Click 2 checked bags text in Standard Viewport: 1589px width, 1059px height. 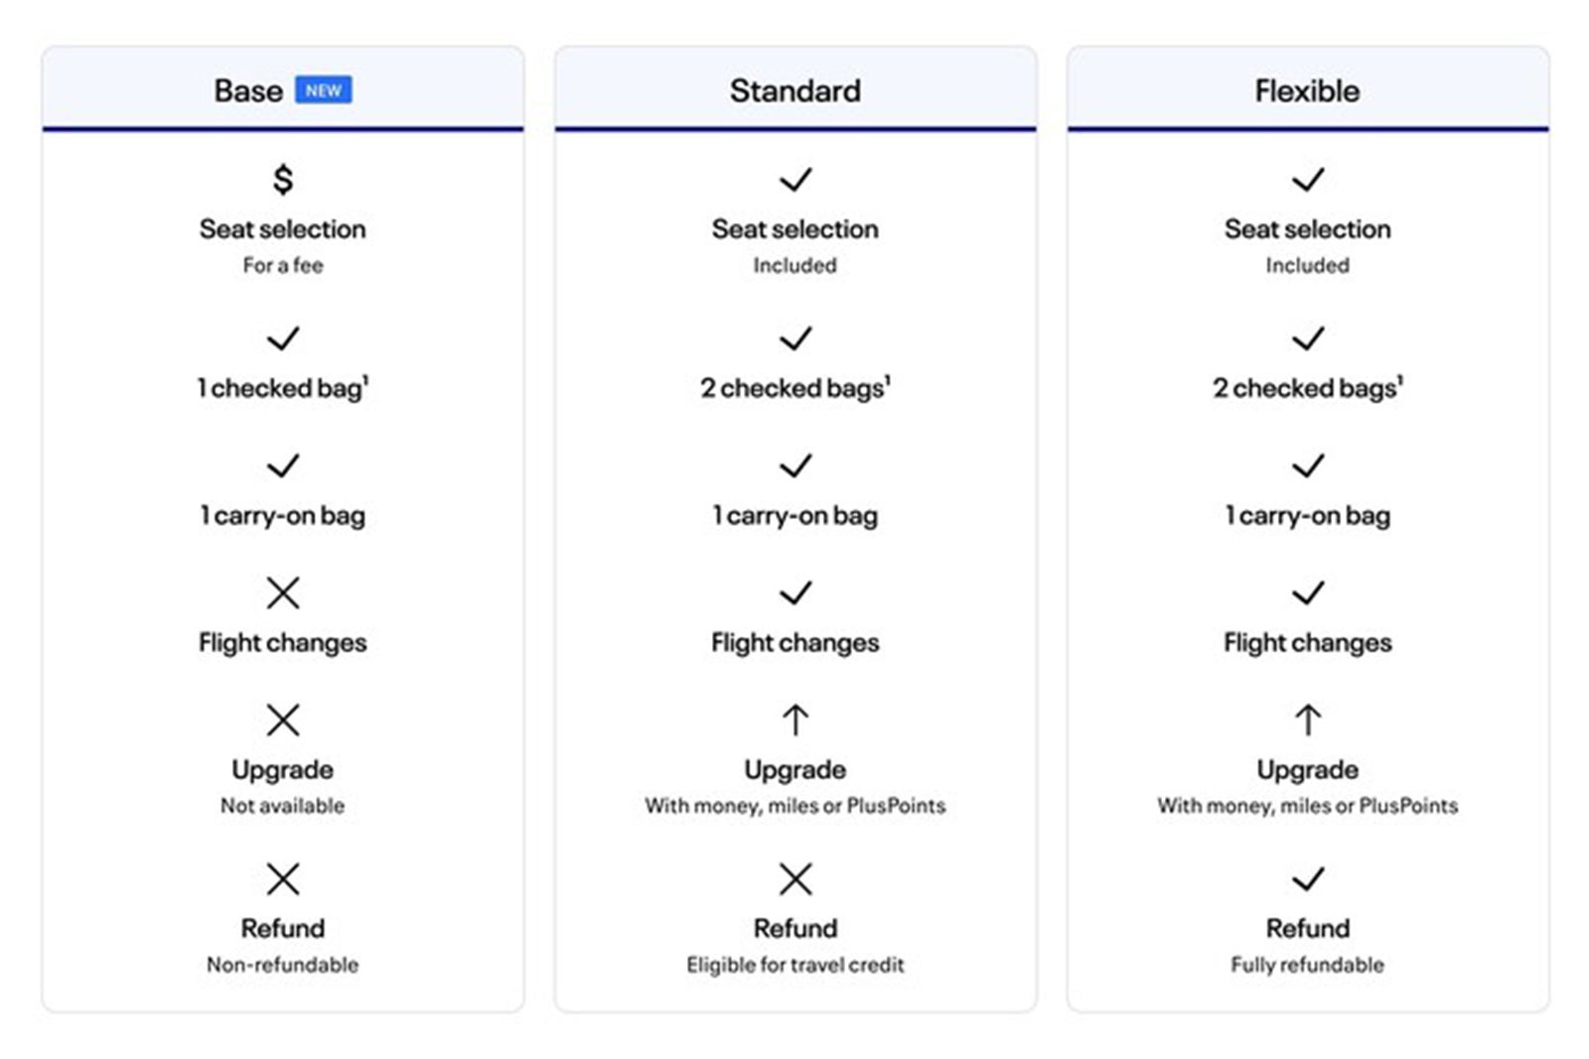pos(795,388)
